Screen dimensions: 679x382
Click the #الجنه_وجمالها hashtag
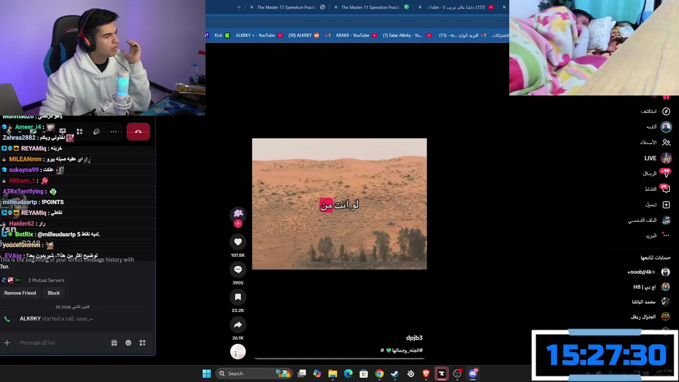(x=407, y=350)
